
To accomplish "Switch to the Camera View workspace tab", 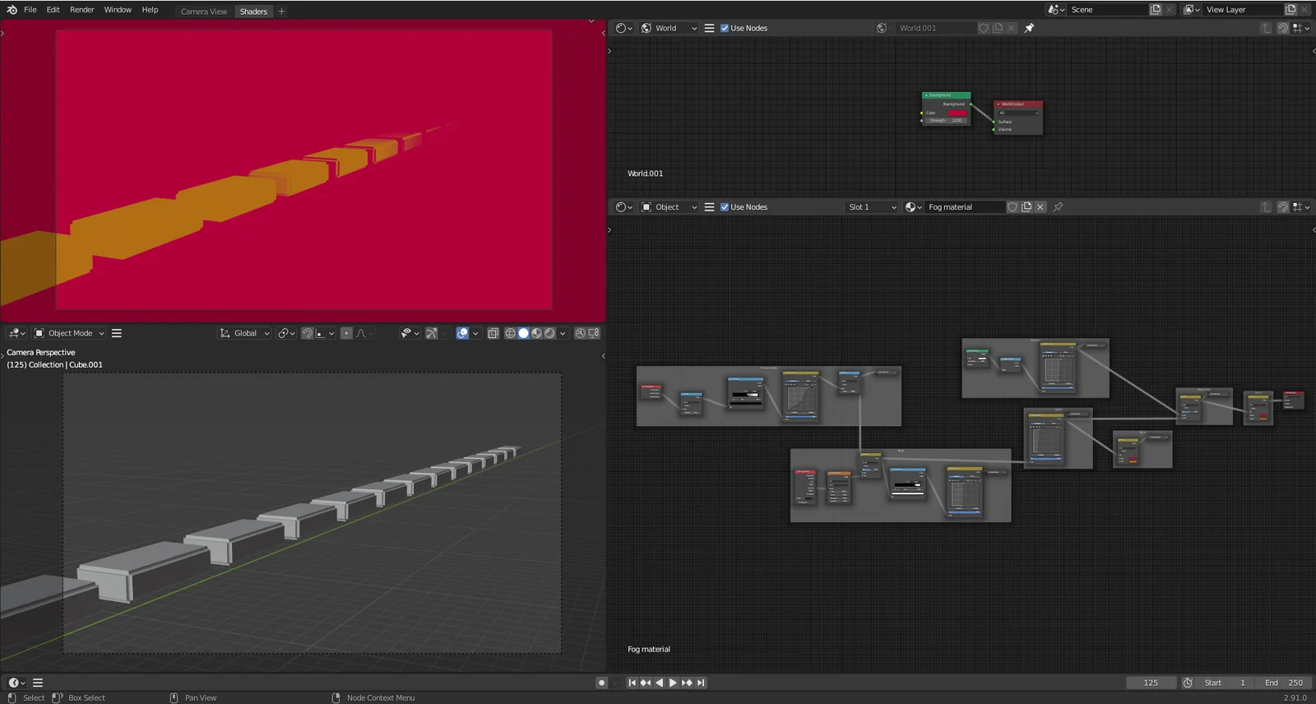I will point(203,12).
